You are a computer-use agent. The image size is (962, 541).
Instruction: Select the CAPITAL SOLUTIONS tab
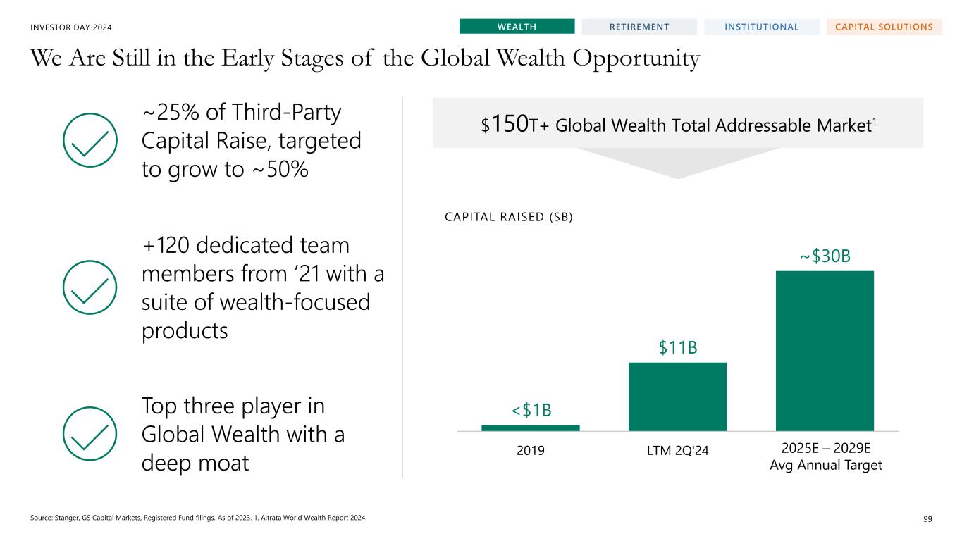[x=884, y=27]
